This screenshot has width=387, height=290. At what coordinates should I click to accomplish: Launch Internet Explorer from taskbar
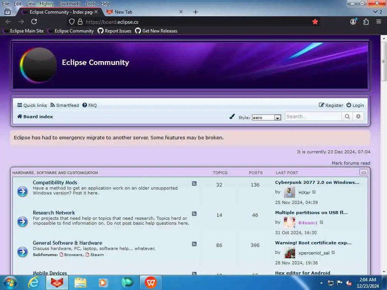[x=34, y=282]
